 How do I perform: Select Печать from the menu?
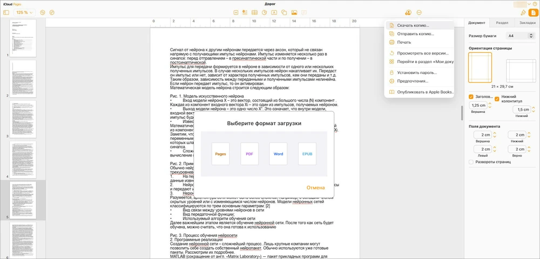404,42
